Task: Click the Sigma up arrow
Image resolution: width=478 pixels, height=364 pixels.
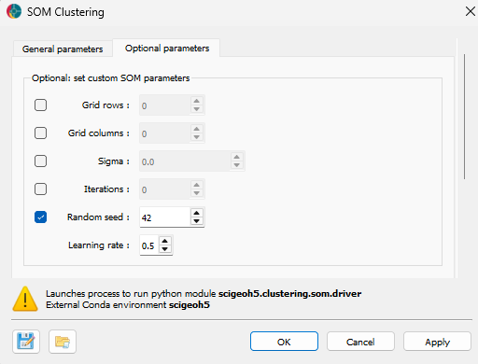Action: click(x=237, y=157)
